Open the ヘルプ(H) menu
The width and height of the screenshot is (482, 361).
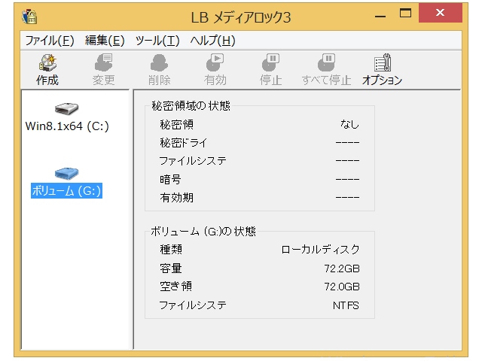212,41
